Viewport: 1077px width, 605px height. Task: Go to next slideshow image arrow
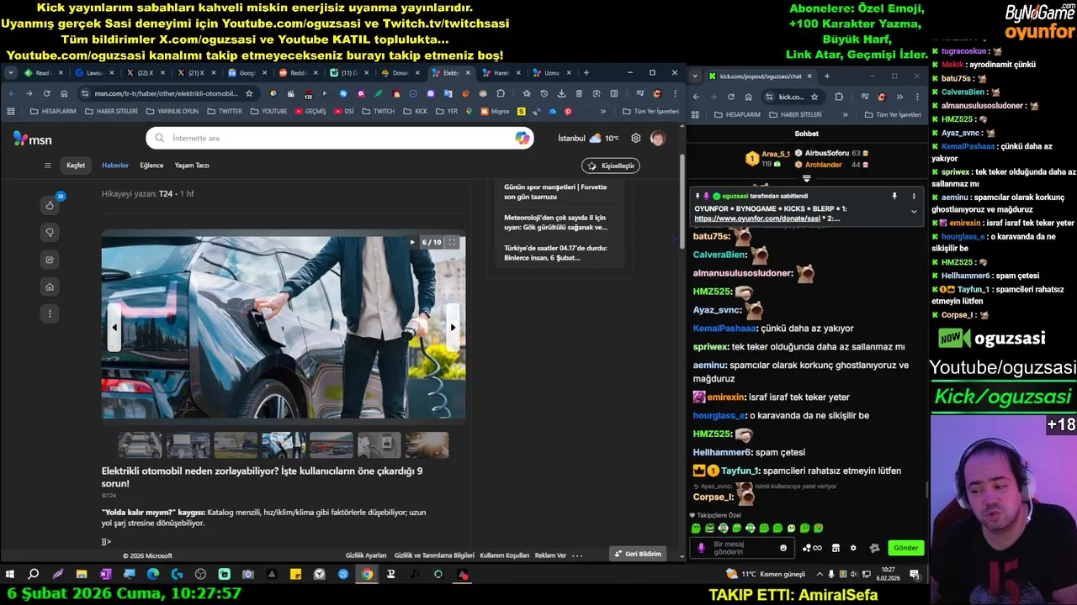point(453,328)
